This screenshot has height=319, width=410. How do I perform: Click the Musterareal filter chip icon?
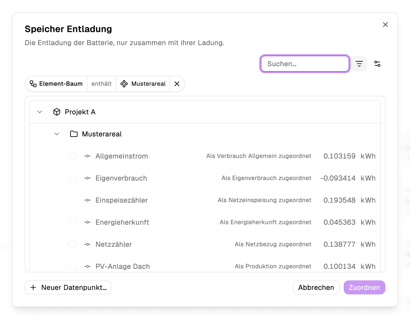pos(124,84)
